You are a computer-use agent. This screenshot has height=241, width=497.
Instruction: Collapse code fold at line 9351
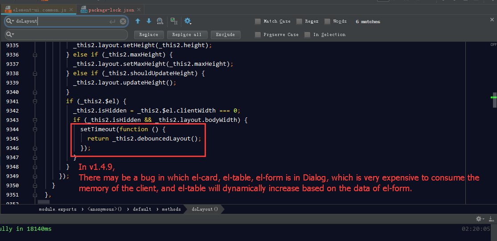coord(35,195)
